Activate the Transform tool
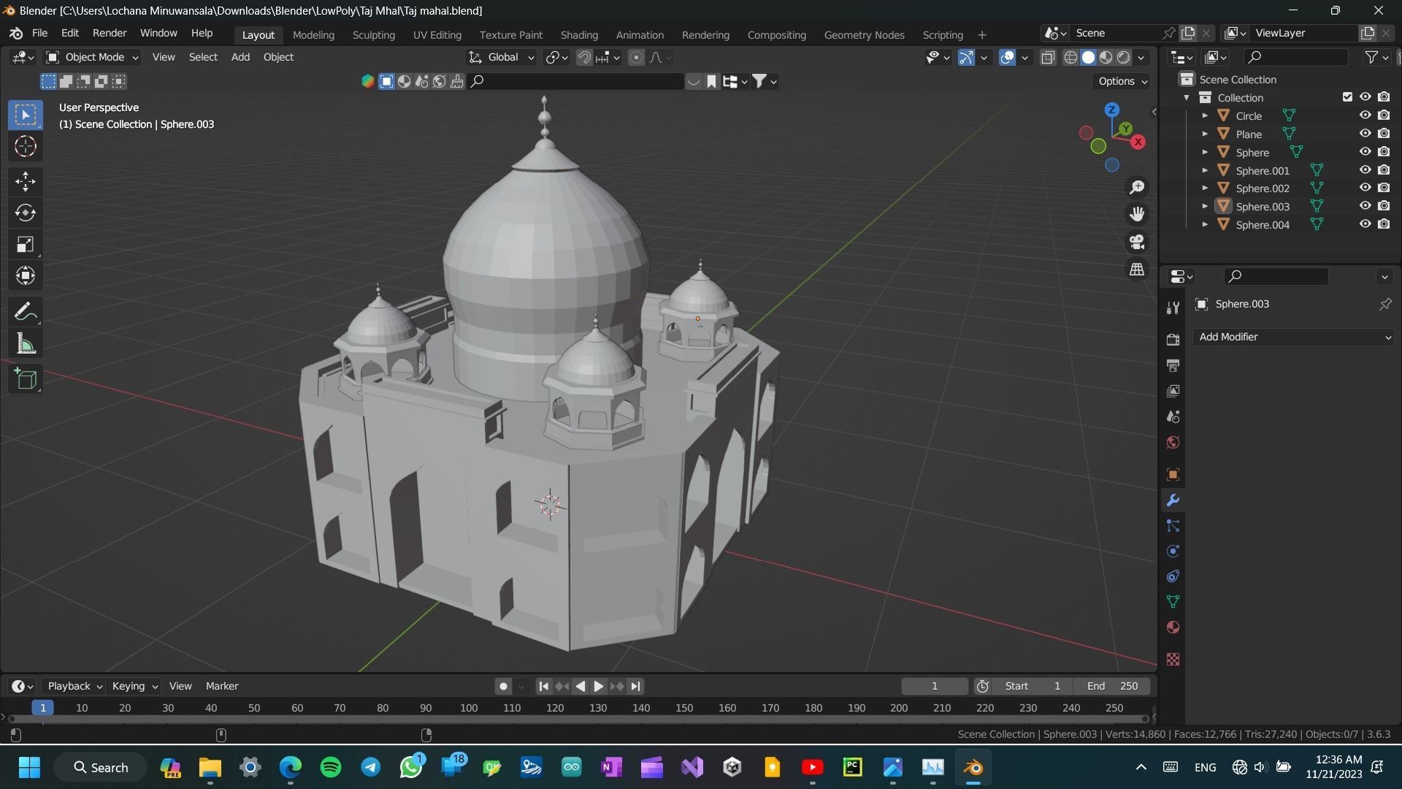 tap(26, 275)
